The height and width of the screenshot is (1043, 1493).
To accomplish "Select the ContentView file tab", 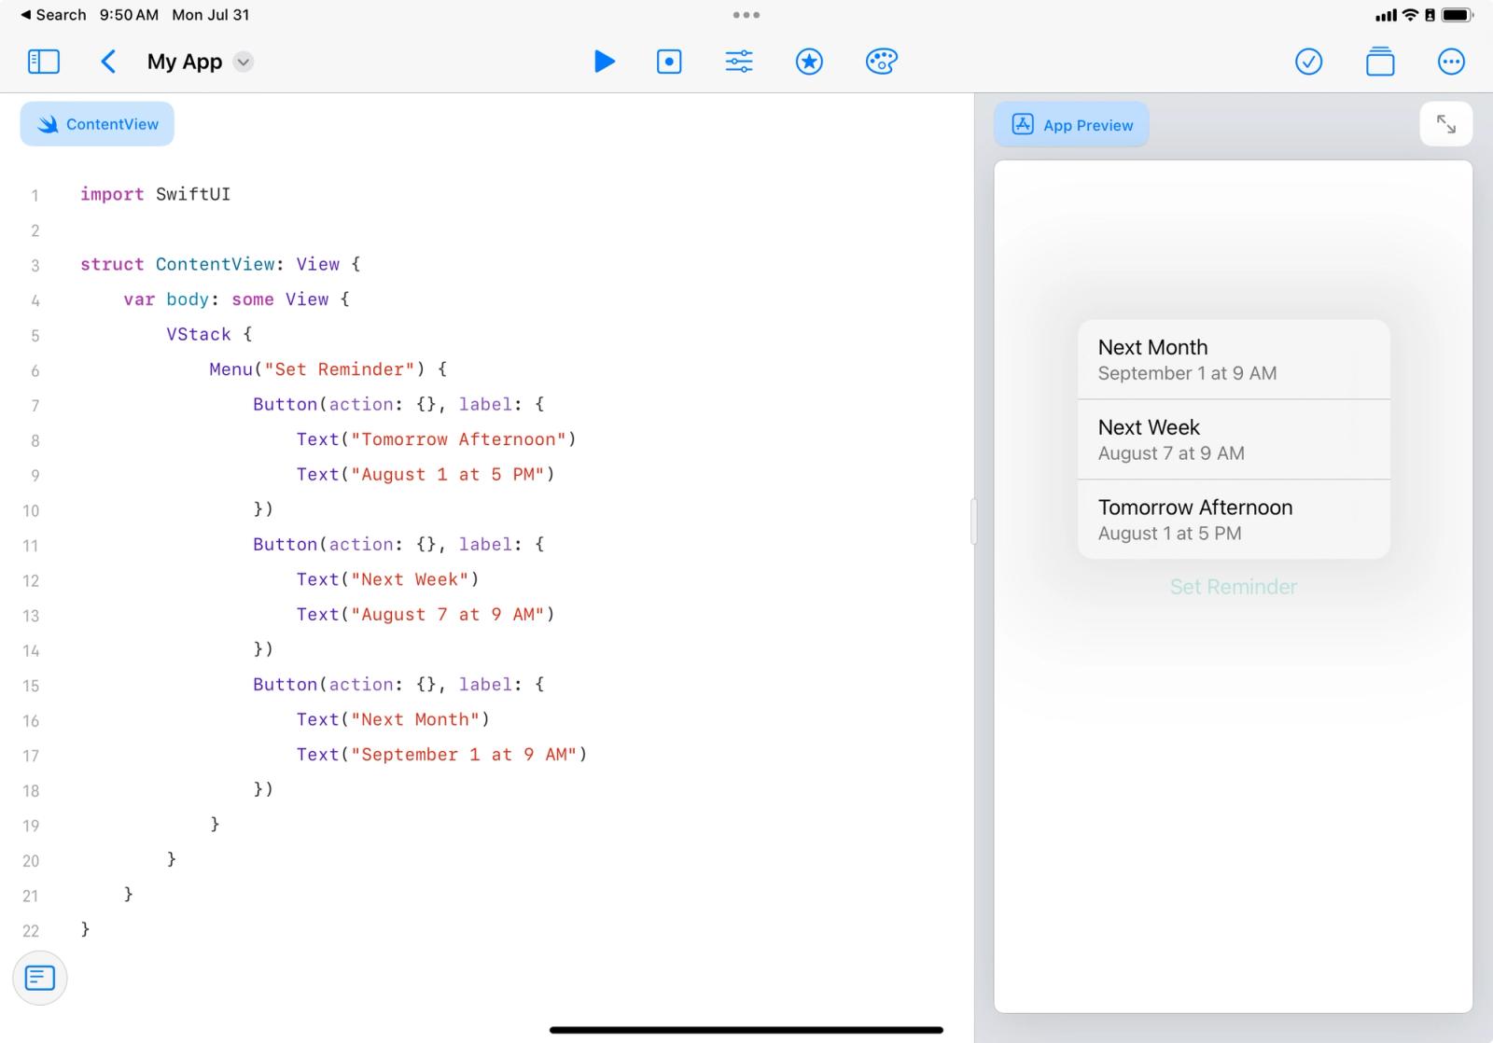I will coord(97,124).
